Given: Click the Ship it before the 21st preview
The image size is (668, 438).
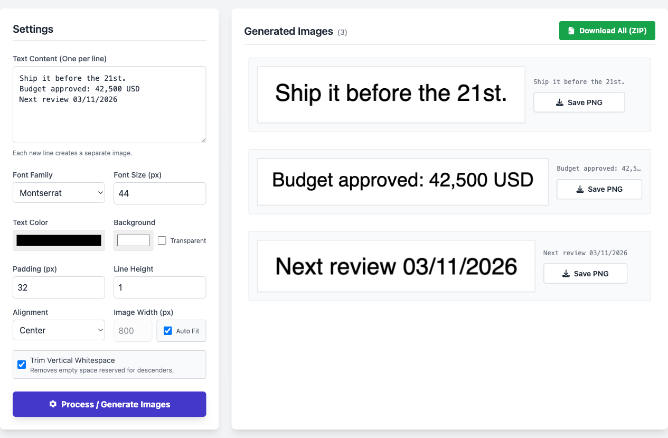Looking at the screenshot, I should (x=391, y=95).
